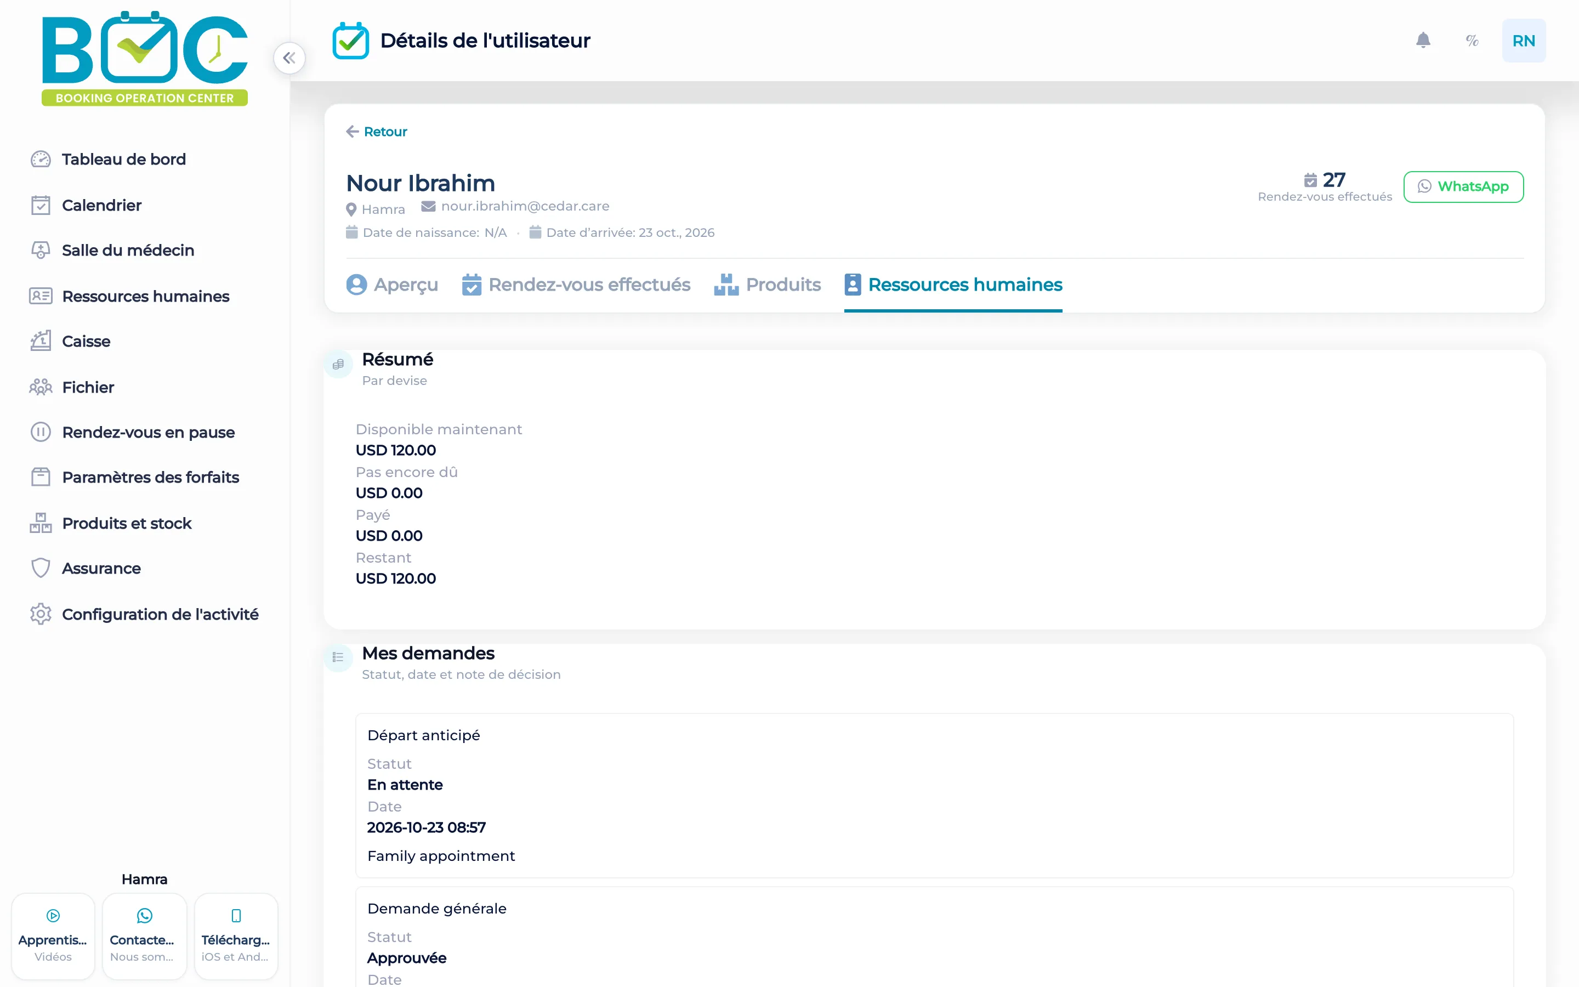Click the email nour.ibrahim@cedar.care
This screenshot has width=1579, height=987.
click(x=525, y=206)
